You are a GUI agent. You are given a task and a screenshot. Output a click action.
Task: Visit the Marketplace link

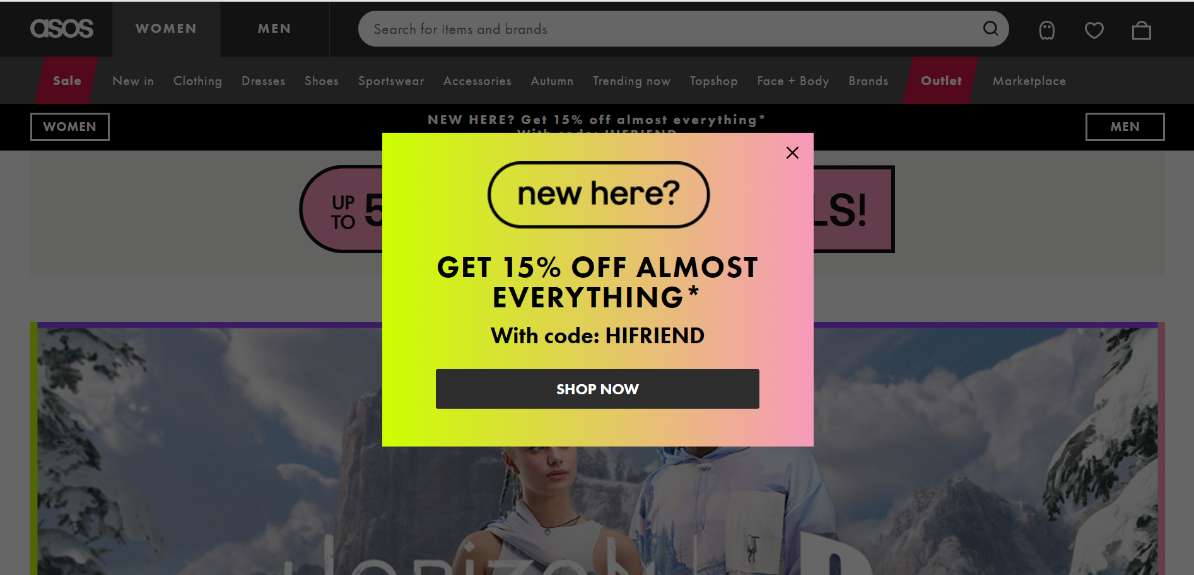click(x=1029, y=81)
